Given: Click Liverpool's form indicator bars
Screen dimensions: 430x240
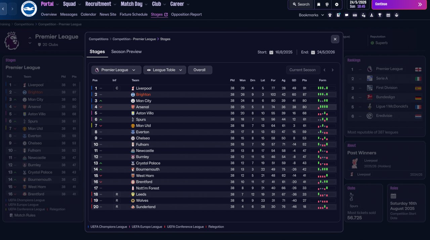Looking at the screenshot, I should [x=322, y=88].
